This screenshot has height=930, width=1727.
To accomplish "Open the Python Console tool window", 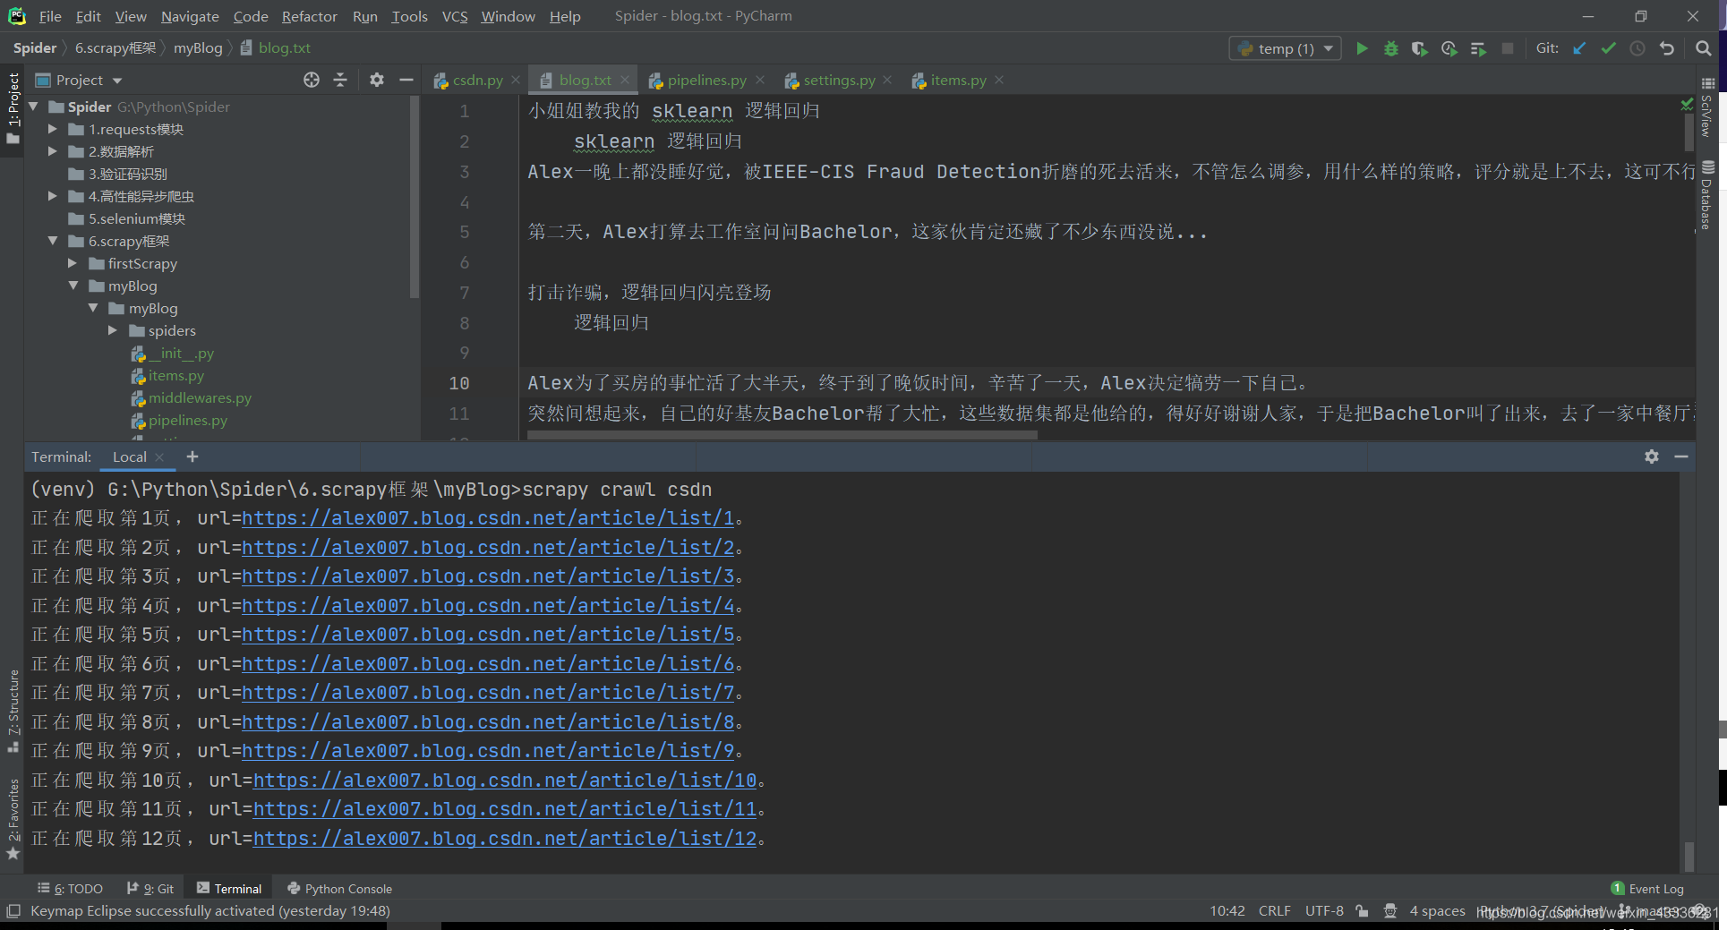I will click(x=339, y=889).
